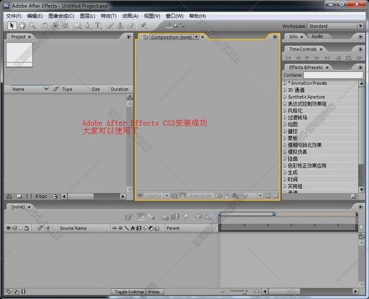Expand the 表达式控制效果组 category

pyautogui.click(x=285, y=104)
